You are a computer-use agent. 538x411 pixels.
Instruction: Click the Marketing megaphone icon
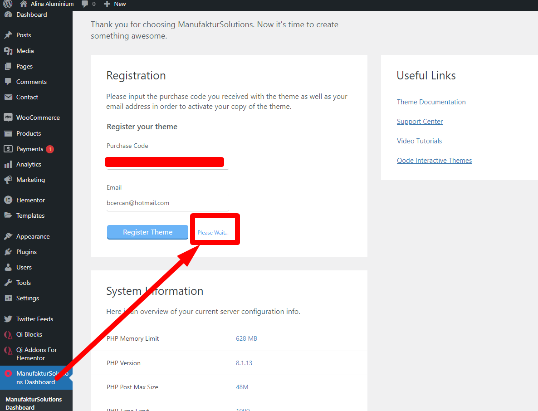(8, 180)
